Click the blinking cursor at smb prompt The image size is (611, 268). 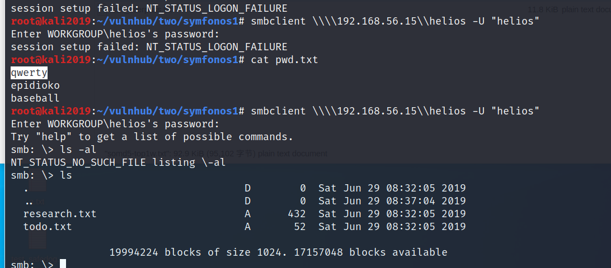tap(63, 265)
